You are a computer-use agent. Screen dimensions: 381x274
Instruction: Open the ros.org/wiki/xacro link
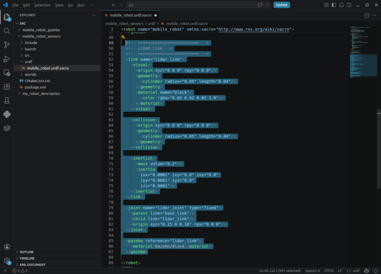click(x=254, y=29)
